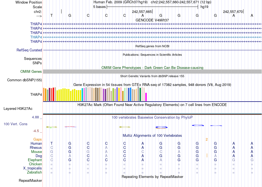The image size is (262, 187).
Task: Click the chr2: ruler label
Action: point(38,12)
